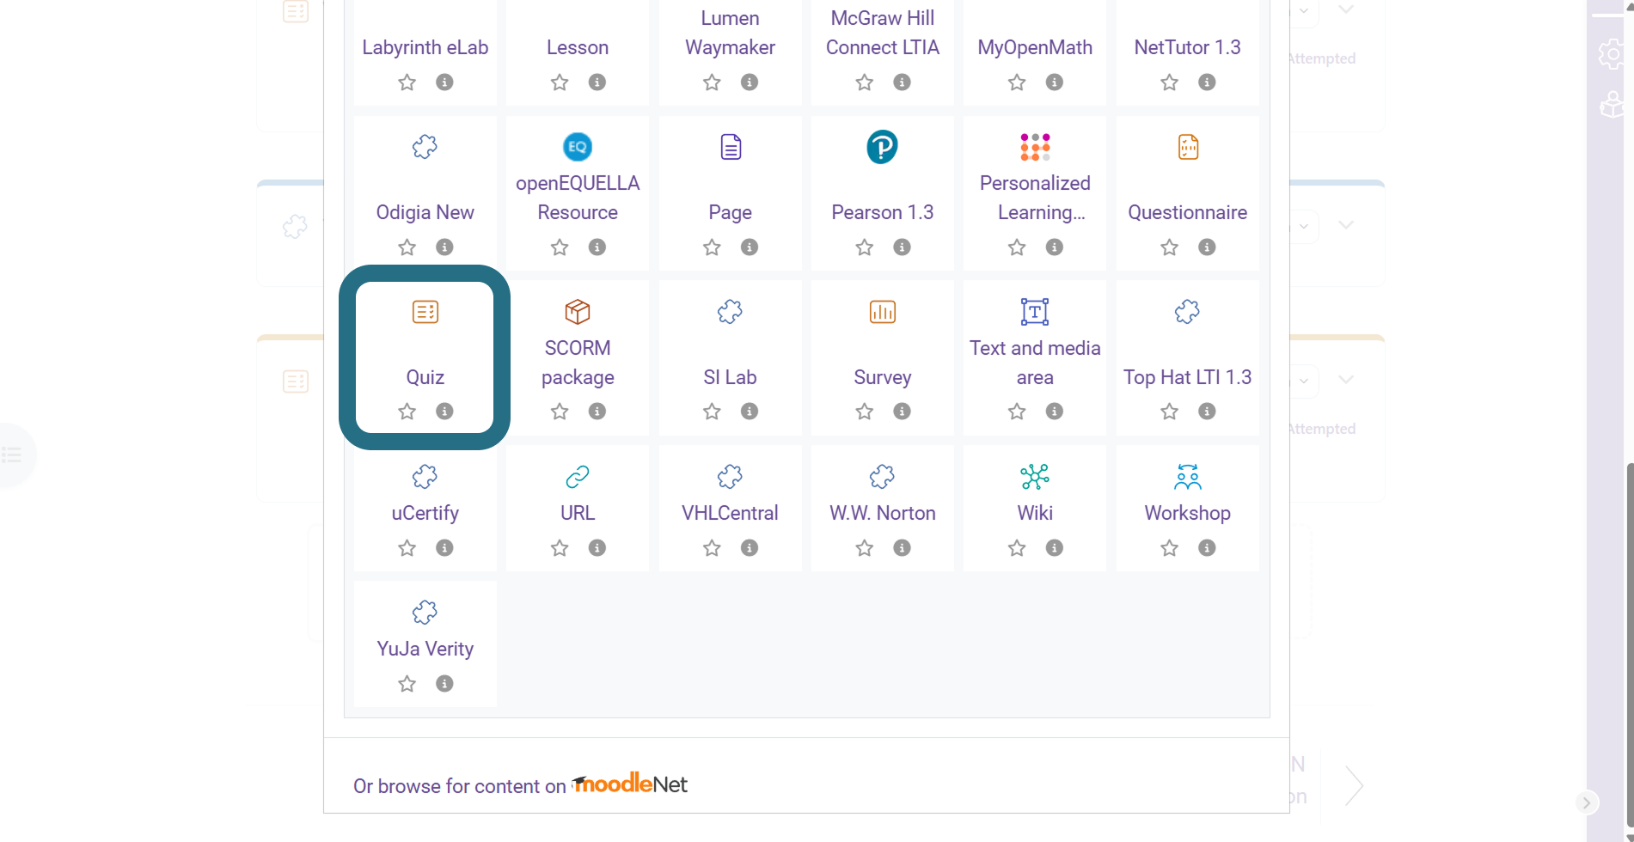This screenshot has height=842, width=1634.
Task: Pick the openEQUELLA Resource icon
Action: coord(578,147)
